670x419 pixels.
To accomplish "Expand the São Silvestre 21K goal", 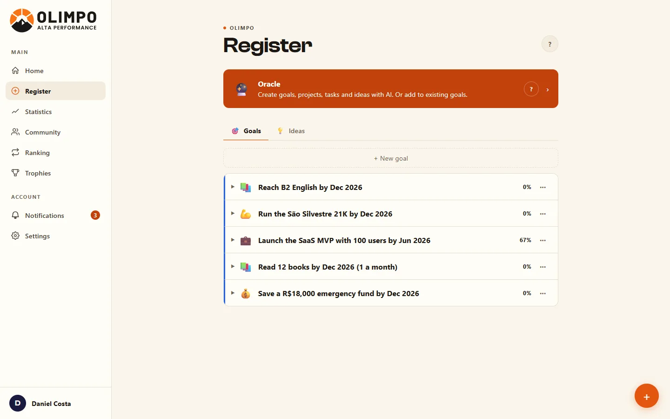I will coord(233,213).
